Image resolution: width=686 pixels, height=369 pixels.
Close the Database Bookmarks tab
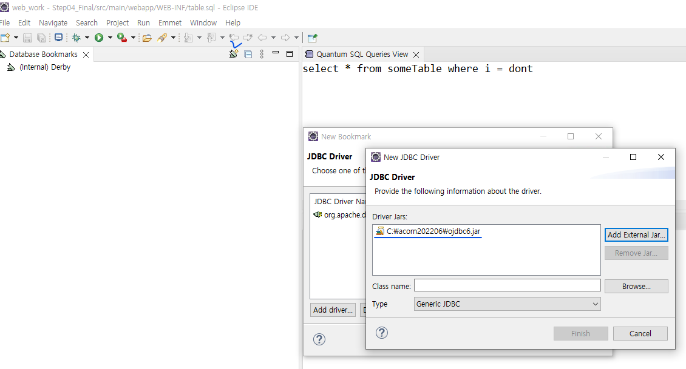[x=86, y=55]
